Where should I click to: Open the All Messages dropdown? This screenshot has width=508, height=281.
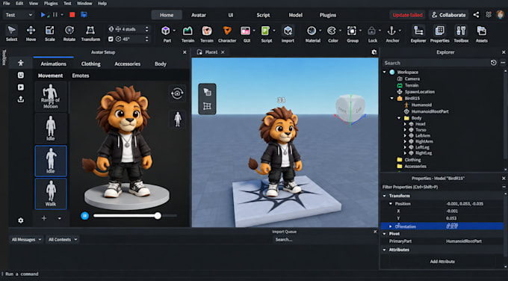pyautogui.click(x=26, y=239)
